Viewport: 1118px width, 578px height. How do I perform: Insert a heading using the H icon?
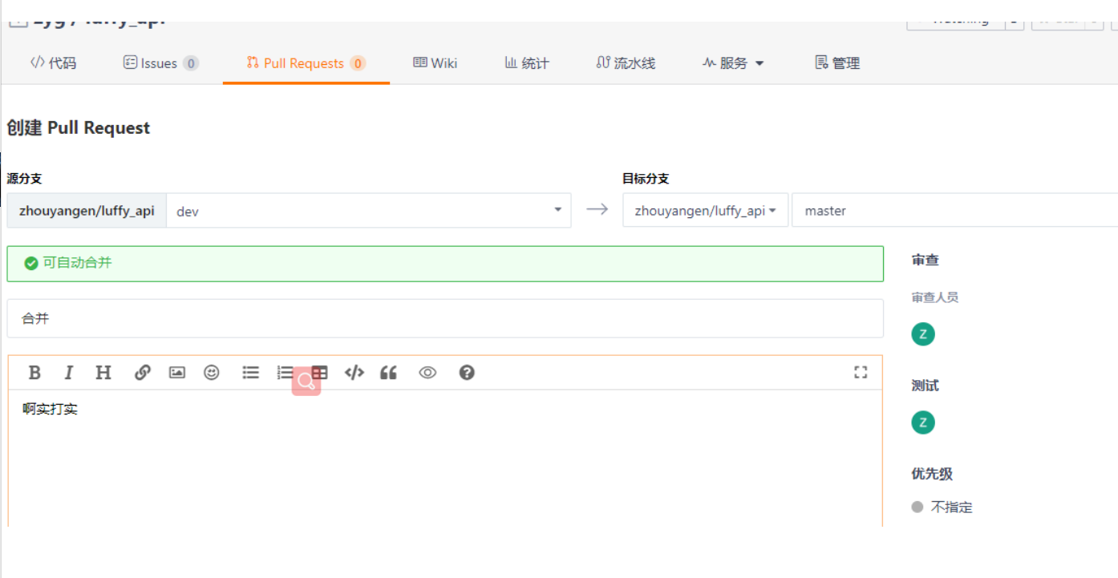pyautogui.click(x=103, y=372)
